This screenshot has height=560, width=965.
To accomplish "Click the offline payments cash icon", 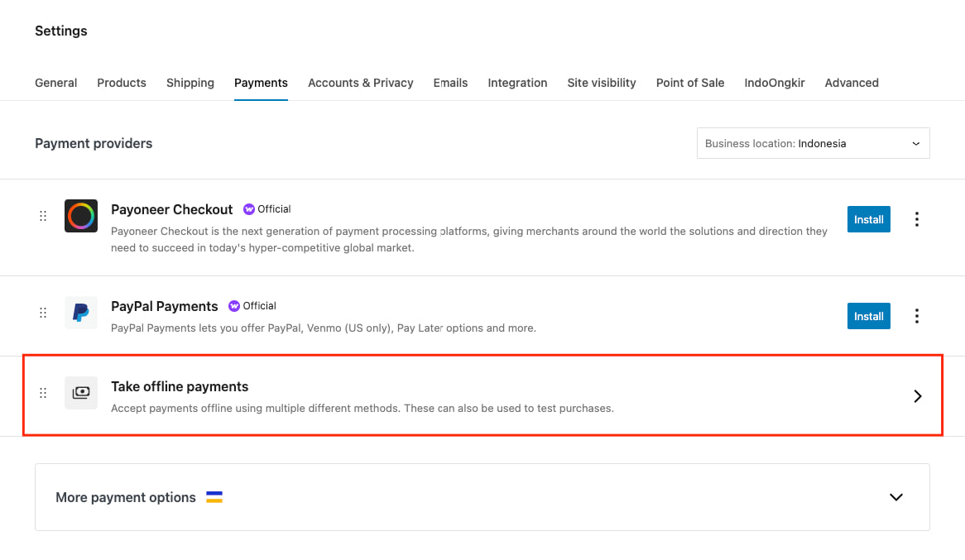I will coord(81,393).
